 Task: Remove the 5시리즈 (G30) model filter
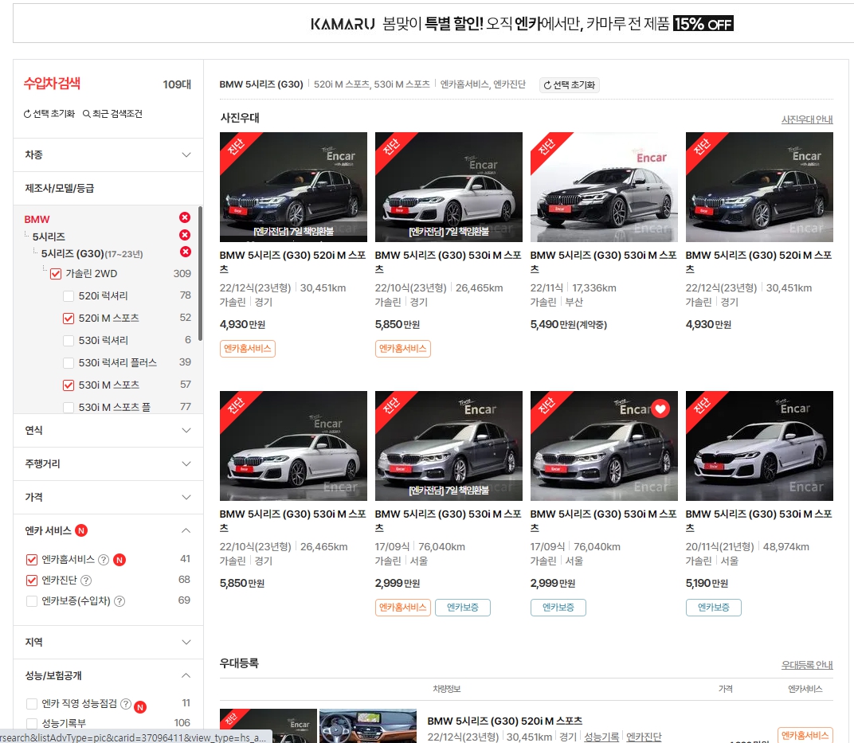coord(186,252)
